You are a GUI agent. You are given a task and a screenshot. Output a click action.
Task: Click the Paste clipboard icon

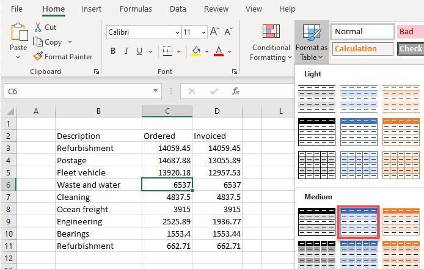pyautogui.click(x=18, y=32)
